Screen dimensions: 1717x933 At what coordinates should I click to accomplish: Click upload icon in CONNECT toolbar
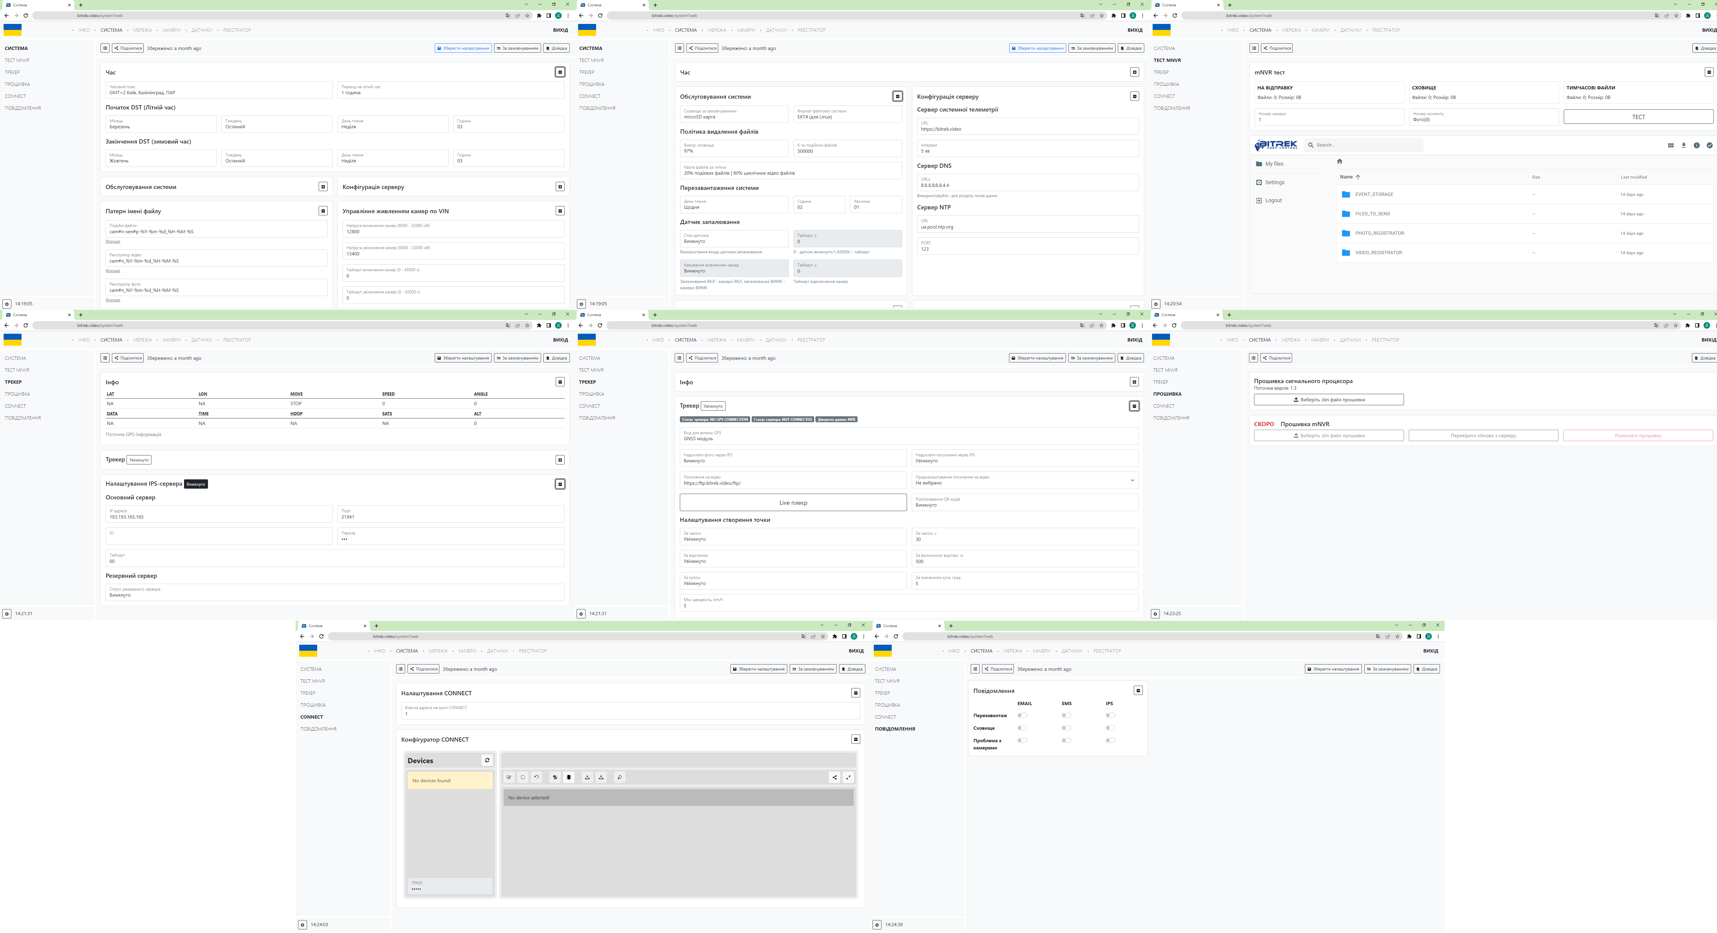587,777
